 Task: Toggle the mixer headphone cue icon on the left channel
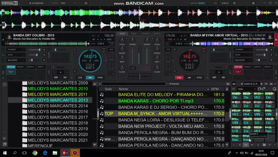(132, 68)
